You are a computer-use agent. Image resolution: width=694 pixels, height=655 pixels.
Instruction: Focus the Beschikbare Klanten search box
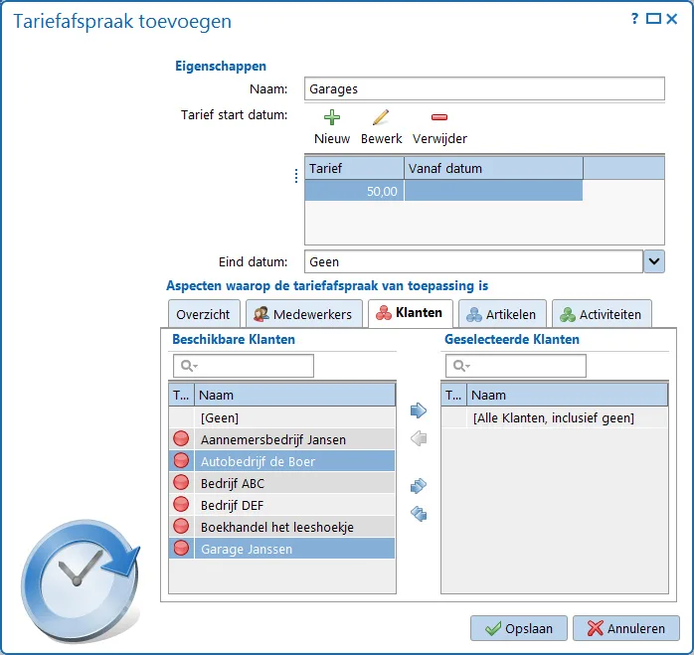coord(244,366)
